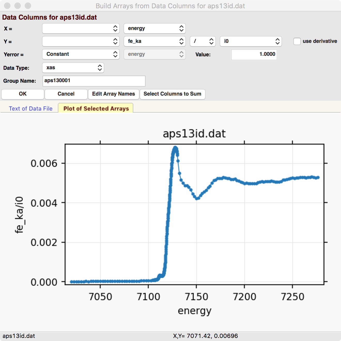Click the Yerror Value input field

(x=254, y=55)
